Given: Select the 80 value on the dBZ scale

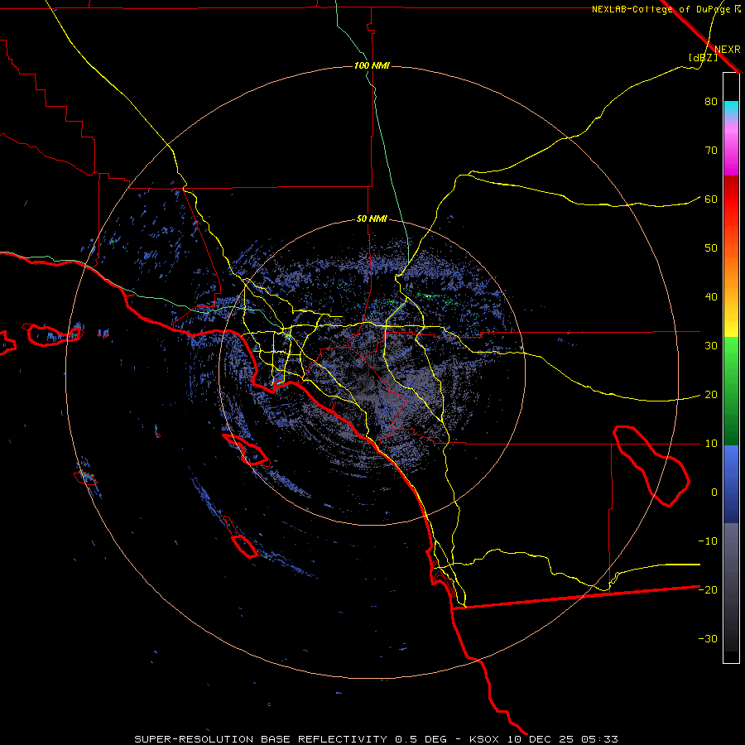Looking at the screenshot, I should pyautogui.click(x=711, y=102).
